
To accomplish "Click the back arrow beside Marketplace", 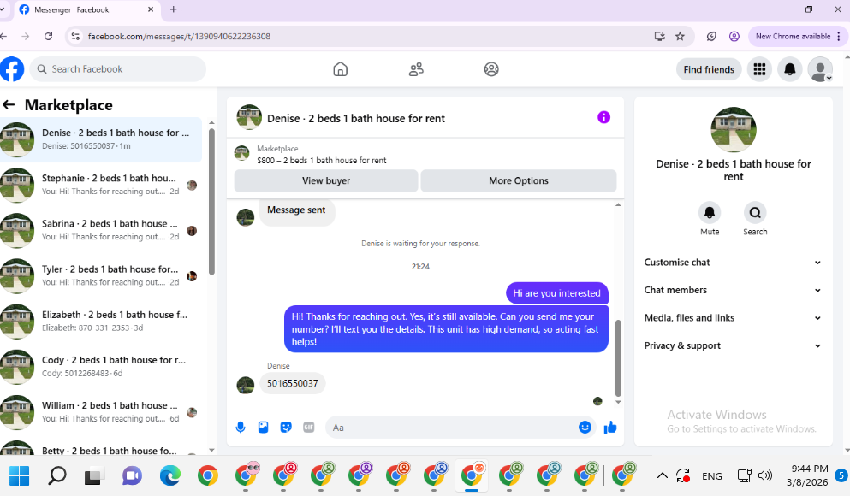I will tap(9, 105).
